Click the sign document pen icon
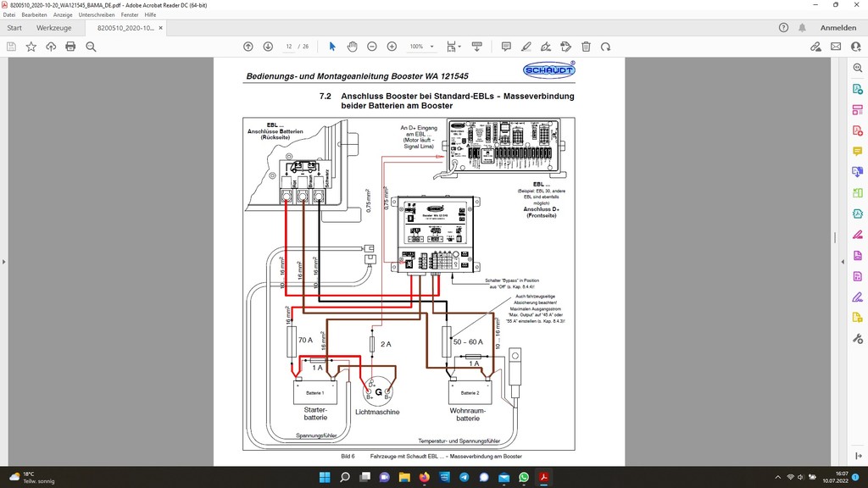 [x=546, y=47]
